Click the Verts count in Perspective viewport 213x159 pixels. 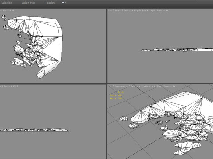coord(116,98)
